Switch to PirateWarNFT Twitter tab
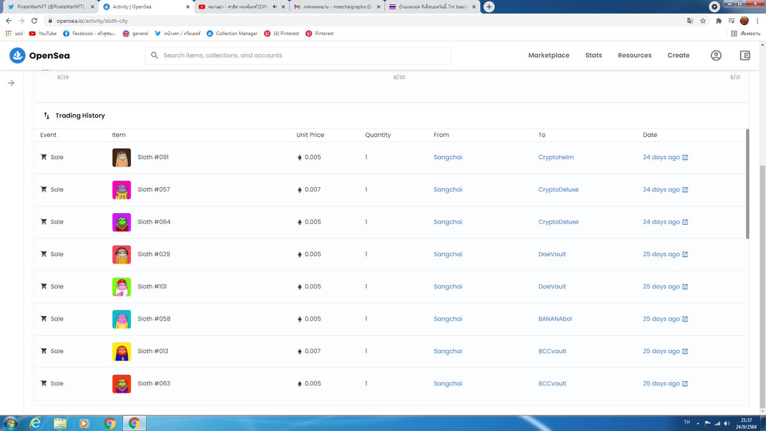 tap(49, 6)
